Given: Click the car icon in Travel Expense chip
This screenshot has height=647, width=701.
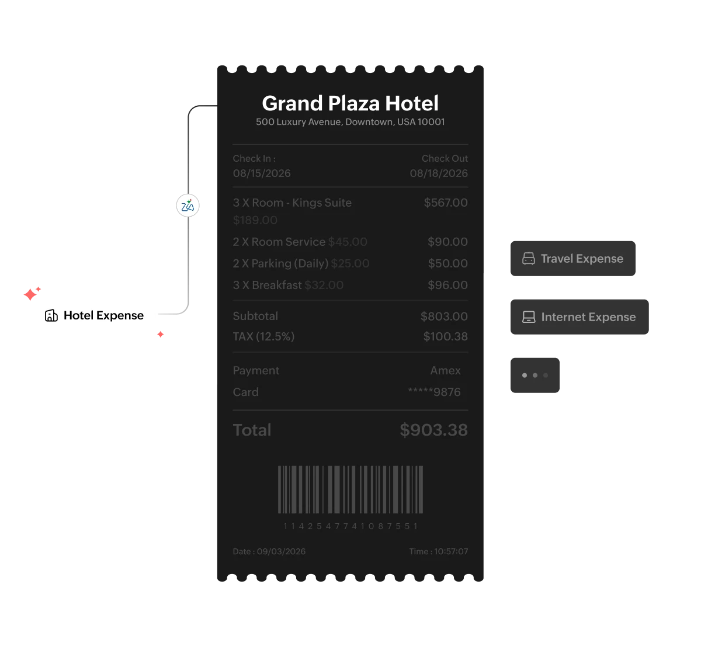Looking at the screenshot, I should pyautogui.click(x=529, y=259).
